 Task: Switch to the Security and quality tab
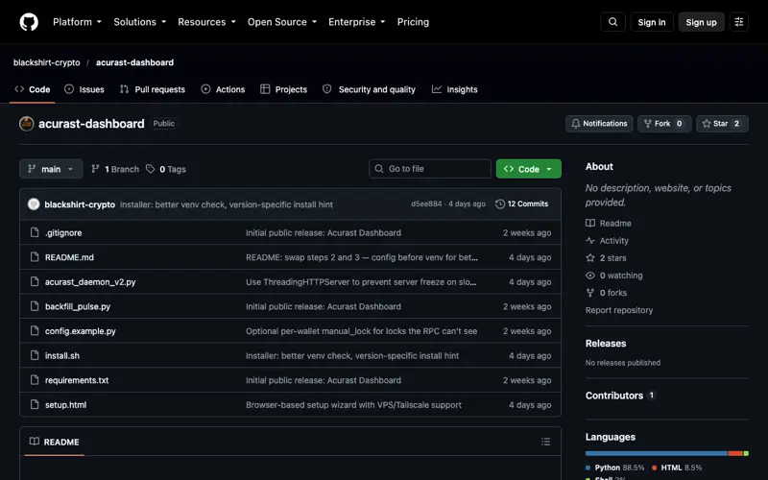pos(369,89)
